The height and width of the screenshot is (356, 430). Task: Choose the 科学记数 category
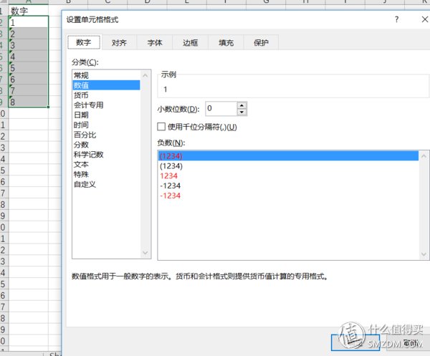click(x=106, y=155)
